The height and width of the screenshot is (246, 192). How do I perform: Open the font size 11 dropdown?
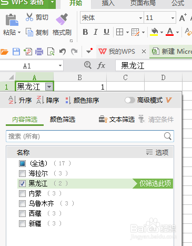click(173, 18)
